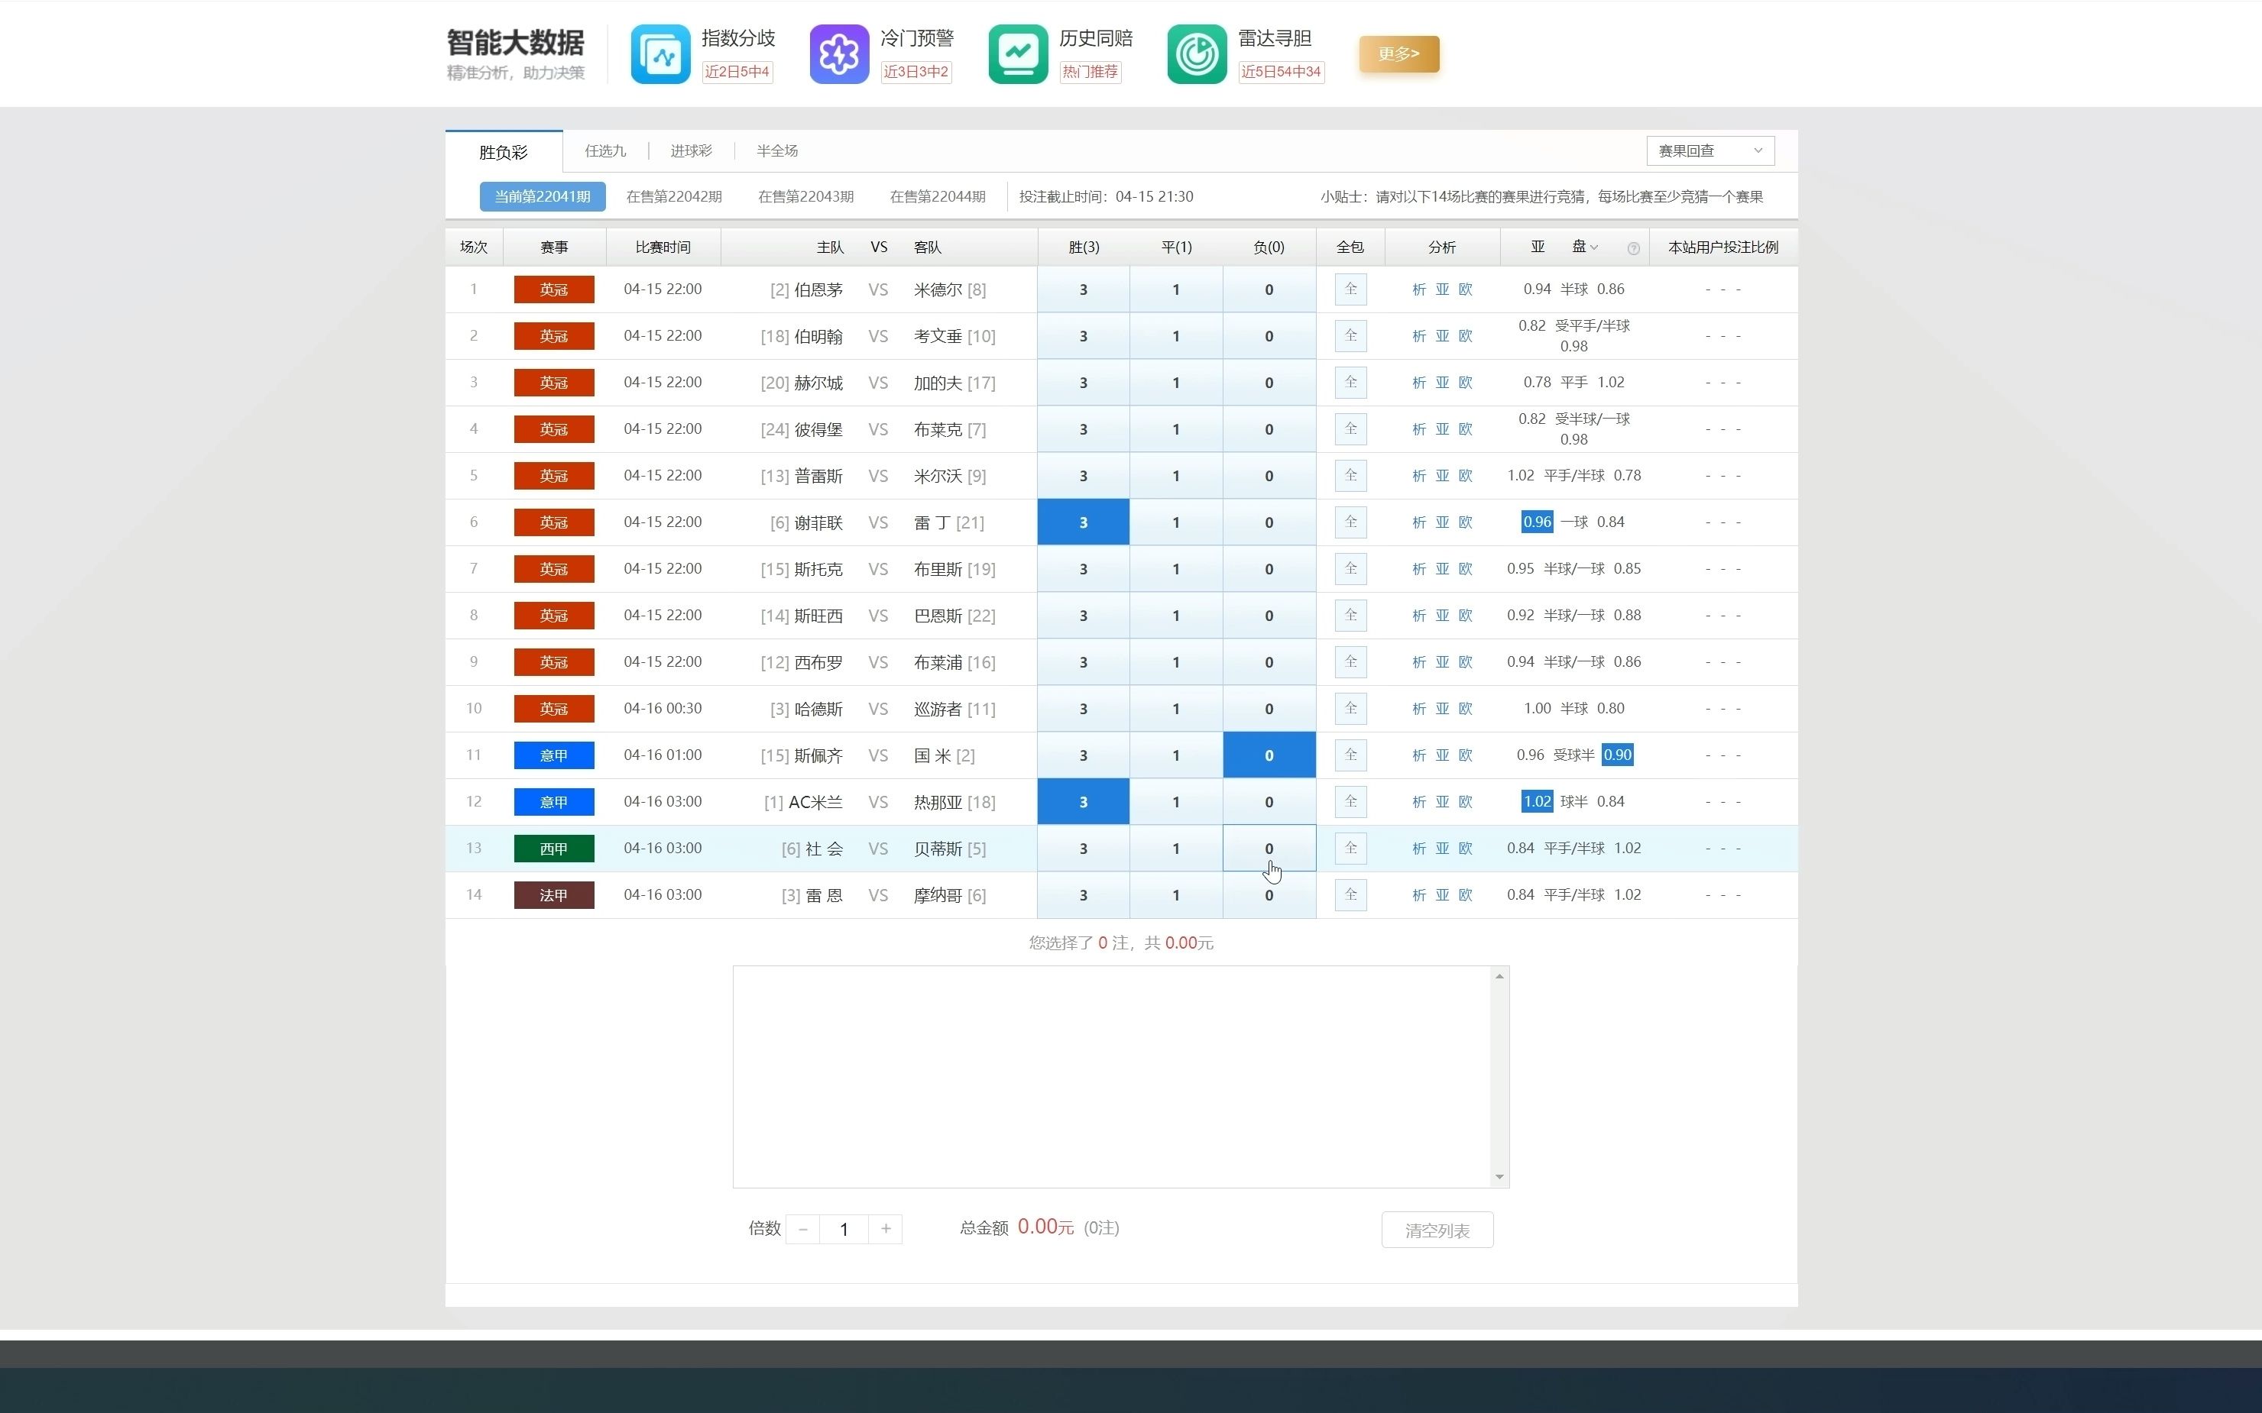Select loss 0 for 赫尔城 vs 加的夫
Viewport: 2262px width, 1413px height.
click(1269, 383)
